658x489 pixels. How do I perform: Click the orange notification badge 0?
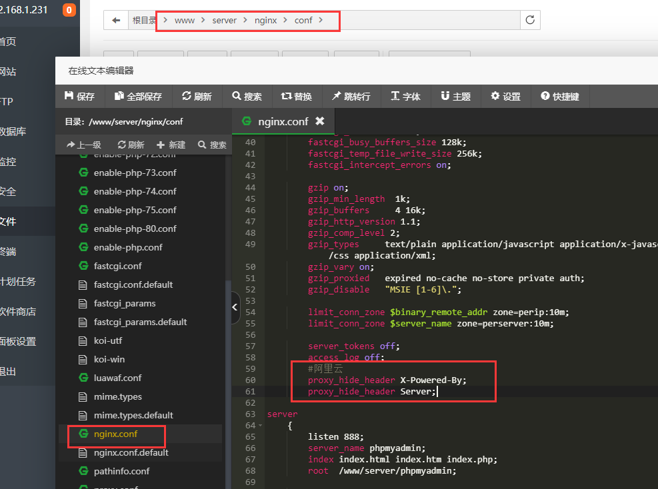[69, 9]
